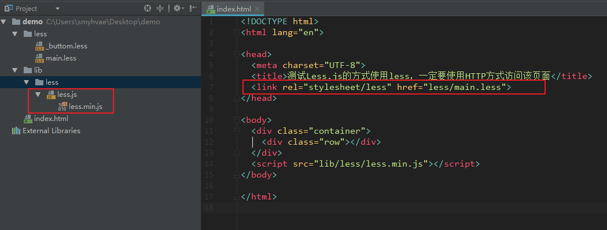The width and height of the screenshot is (607, 230).
Task: Select main.less in the project tree
Action: click(x=61, y=58)
